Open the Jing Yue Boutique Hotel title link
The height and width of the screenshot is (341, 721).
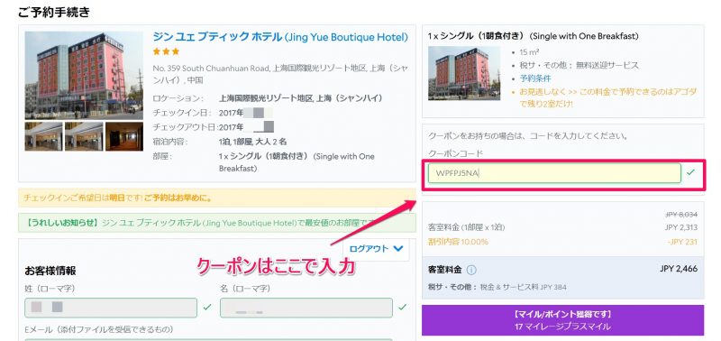(280, 37)
